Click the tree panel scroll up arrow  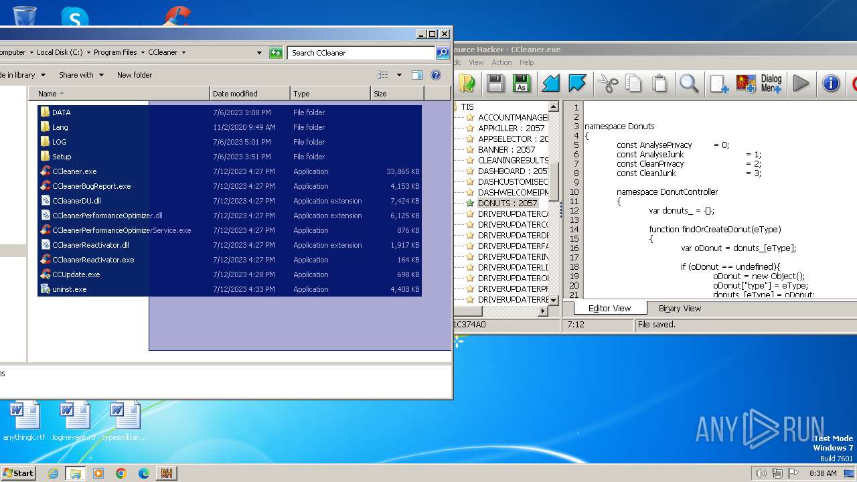click(x=554, y=106)
